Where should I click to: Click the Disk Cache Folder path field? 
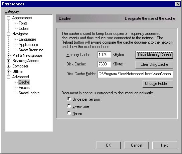(x=135, y=74)
